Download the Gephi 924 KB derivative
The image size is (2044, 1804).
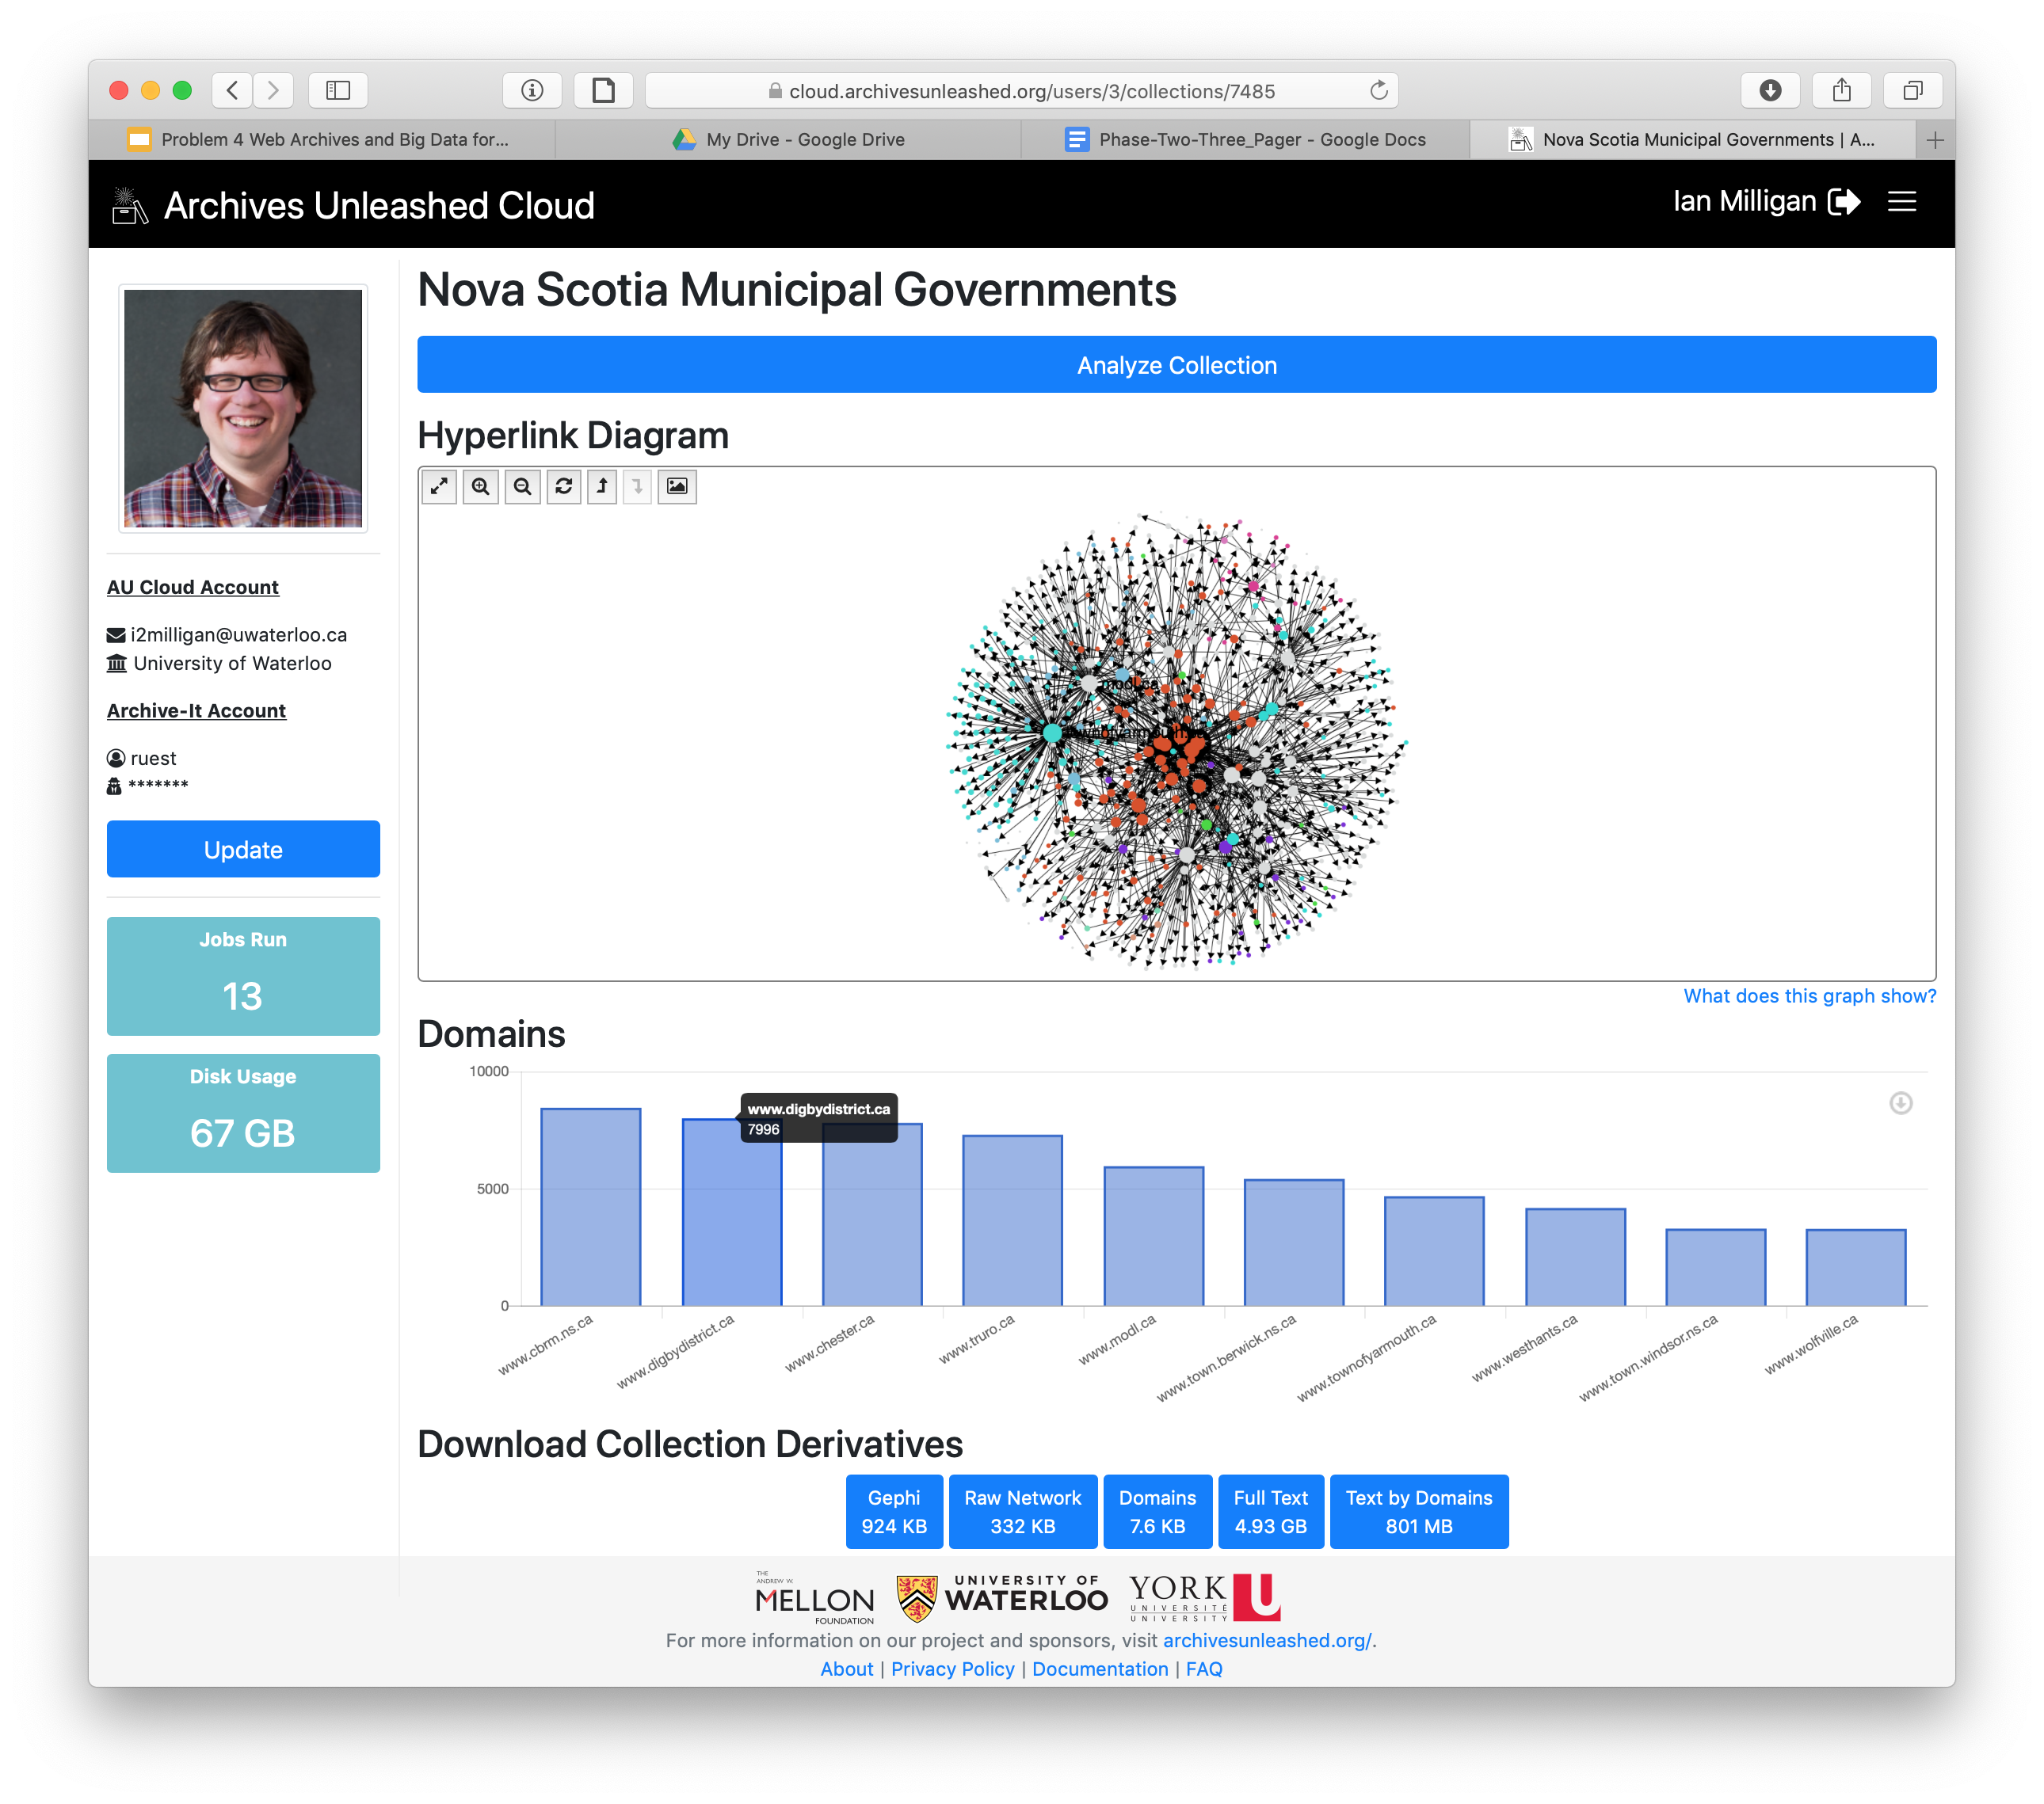[x=894, y=1512]
